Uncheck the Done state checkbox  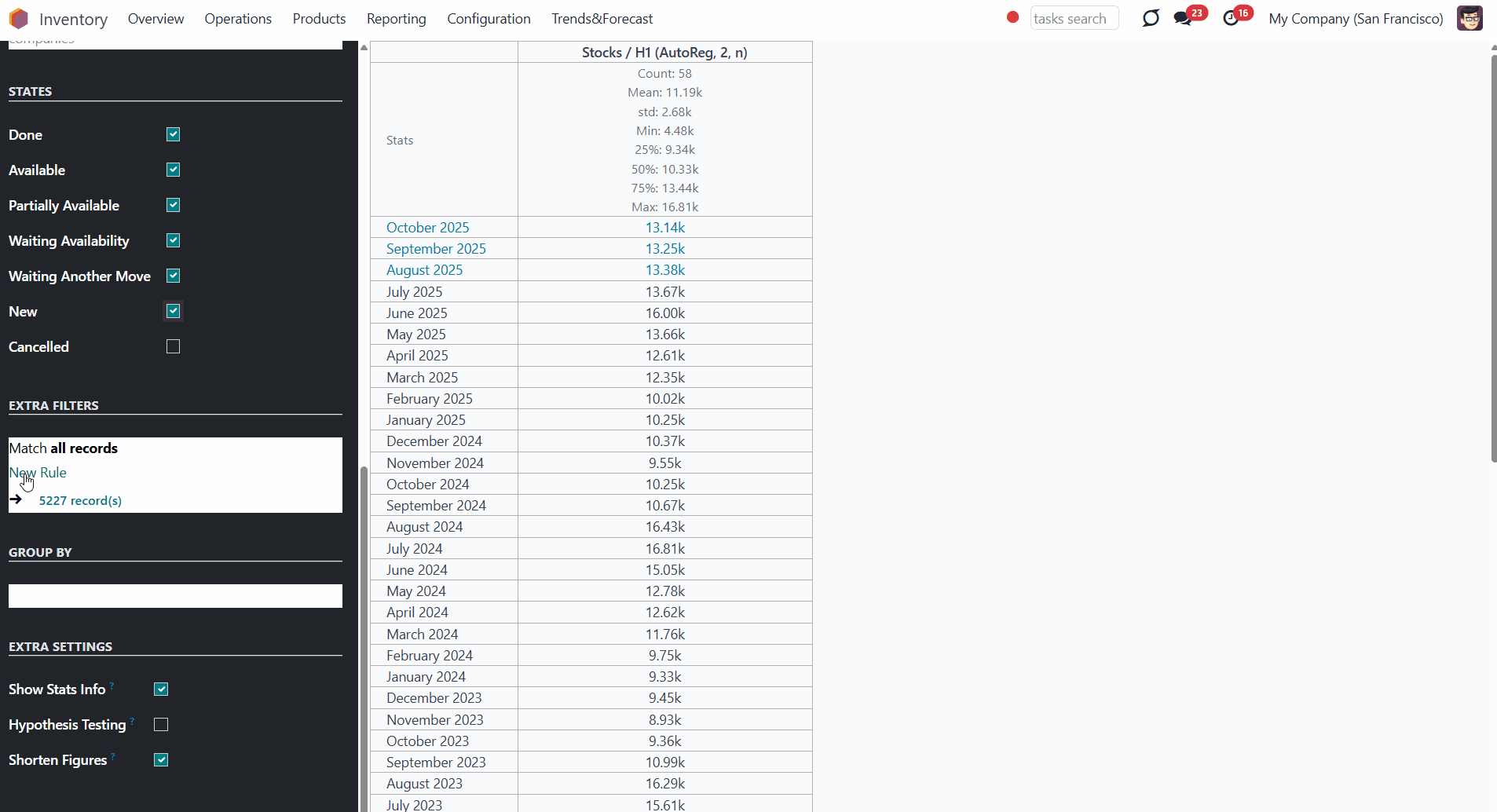click(174, 134)
